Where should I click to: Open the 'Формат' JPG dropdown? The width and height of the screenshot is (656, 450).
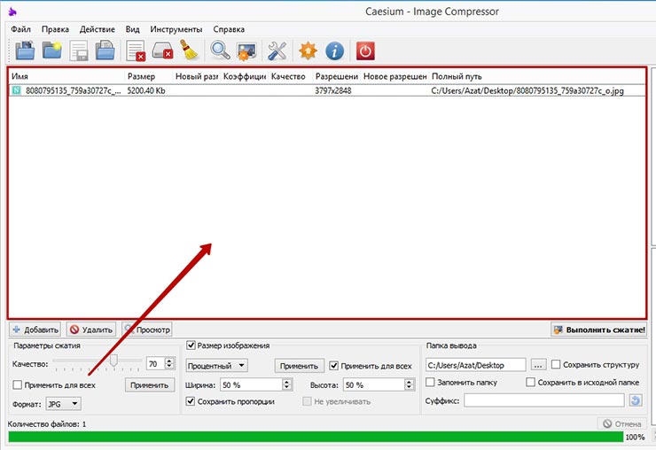tap(62, 404)
